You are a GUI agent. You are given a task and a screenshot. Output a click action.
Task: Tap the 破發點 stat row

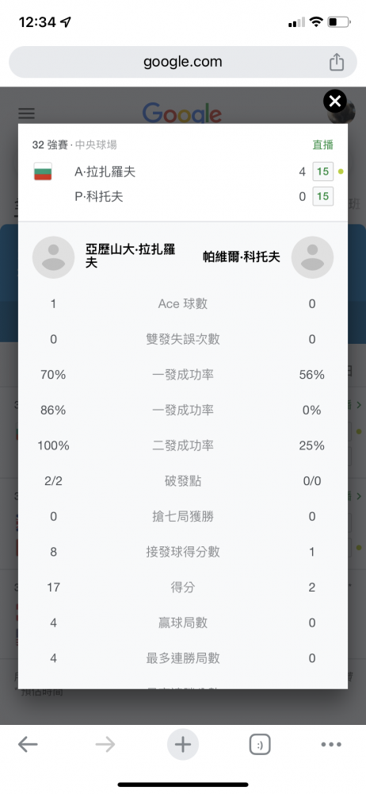tap(183, 481)
